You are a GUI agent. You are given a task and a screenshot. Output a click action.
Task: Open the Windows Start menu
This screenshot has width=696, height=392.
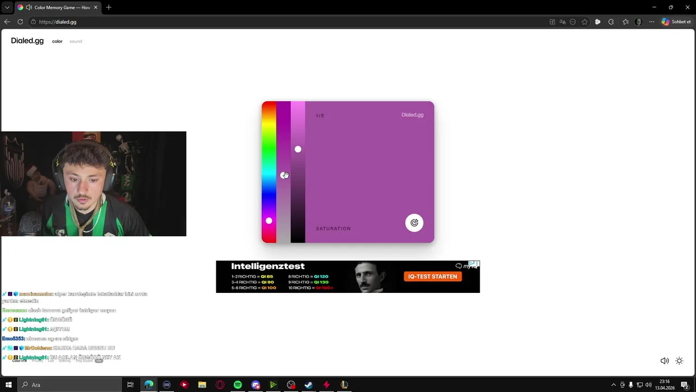[9, 385]
